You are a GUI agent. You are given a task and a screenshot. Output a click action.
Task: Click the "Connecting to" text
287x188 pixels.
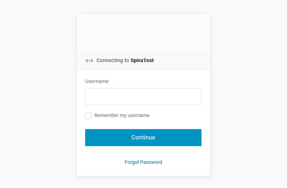point(112,61)
